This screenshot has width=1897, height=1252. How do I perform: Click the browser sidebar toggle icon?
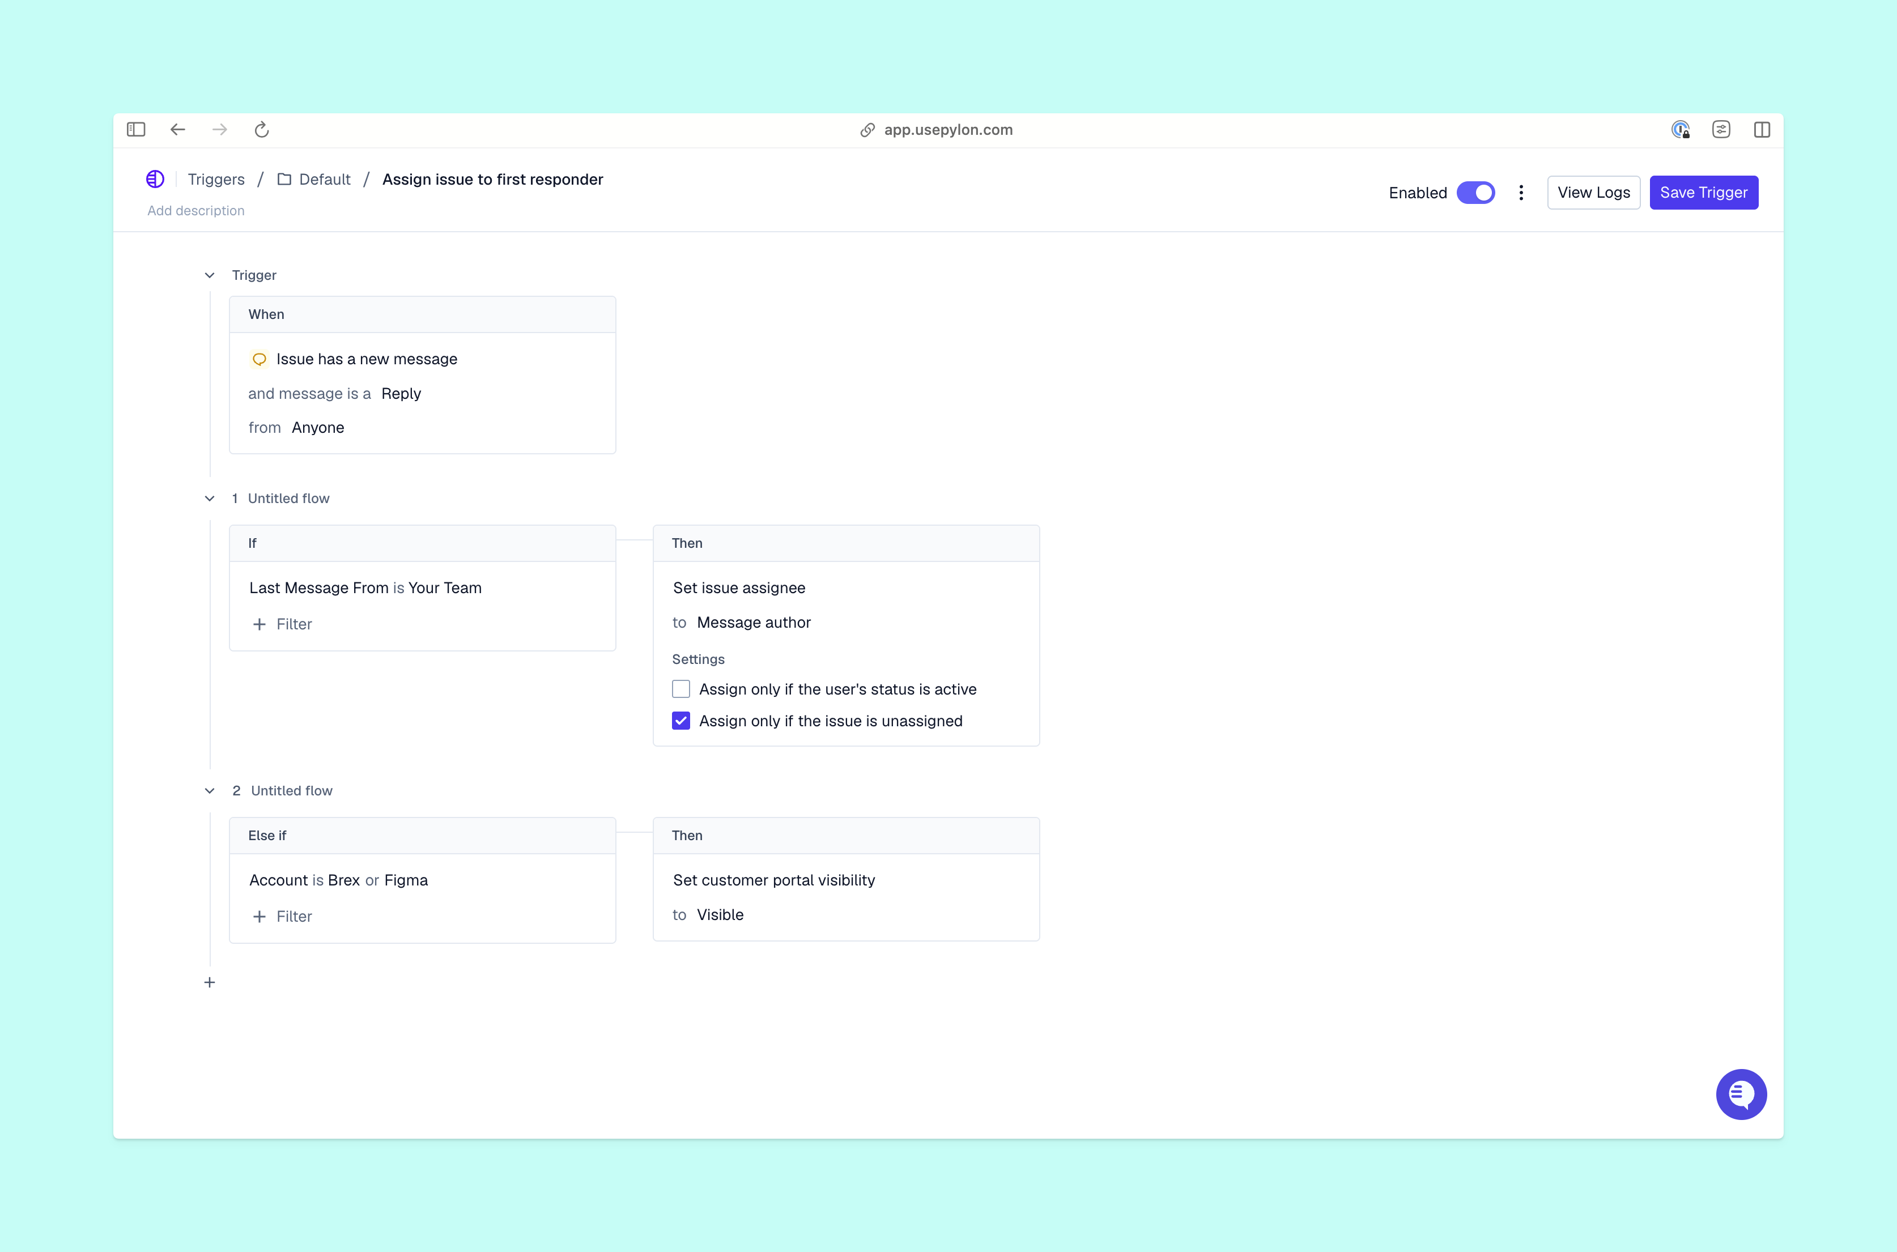pyautogui.click(x=136, y=129)
